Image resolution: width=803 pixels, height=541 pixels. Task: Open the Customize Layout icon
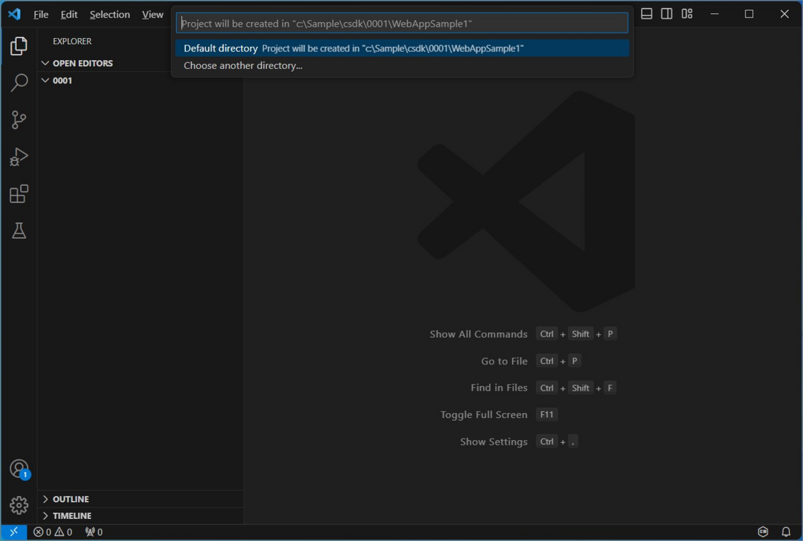[687, 14]
